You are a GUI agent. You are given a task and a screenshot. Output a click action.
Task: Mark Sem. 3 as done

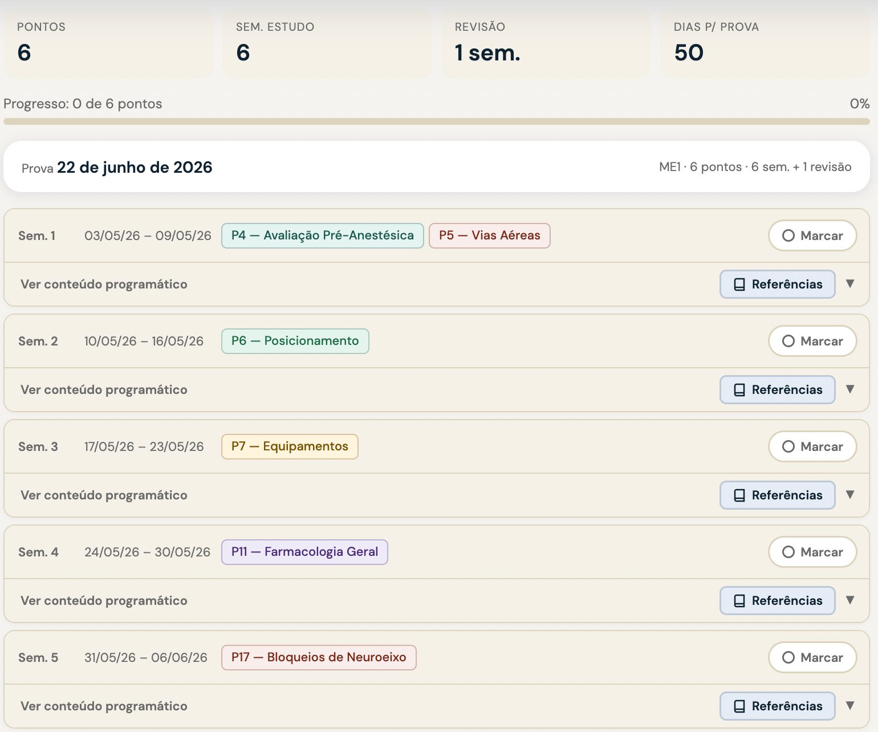812,446
